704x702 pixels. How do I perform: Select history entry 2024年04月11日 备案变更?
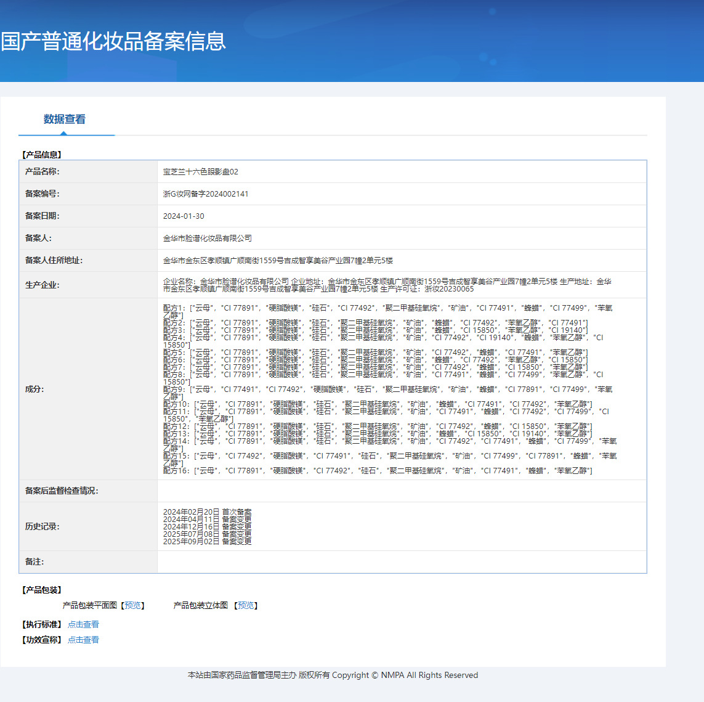[208, 519]
